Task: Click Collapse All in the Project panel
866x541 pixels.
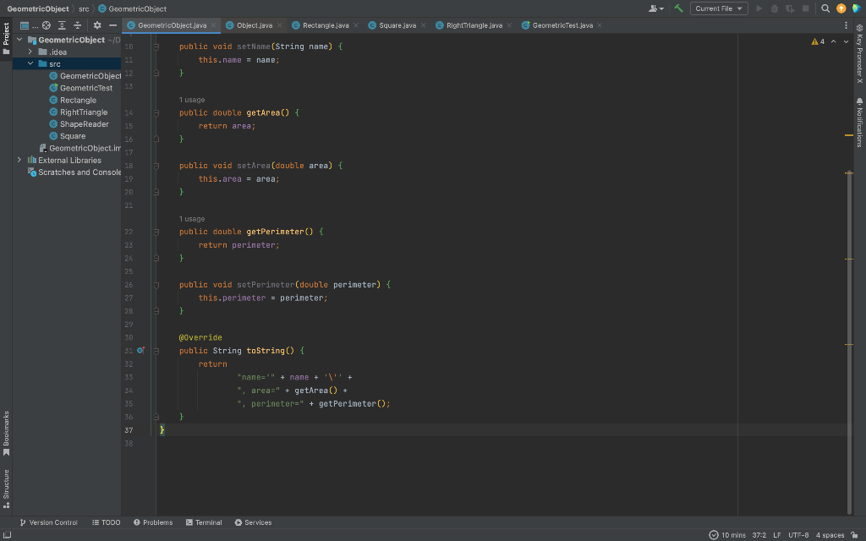Action: tap(77, 25)
